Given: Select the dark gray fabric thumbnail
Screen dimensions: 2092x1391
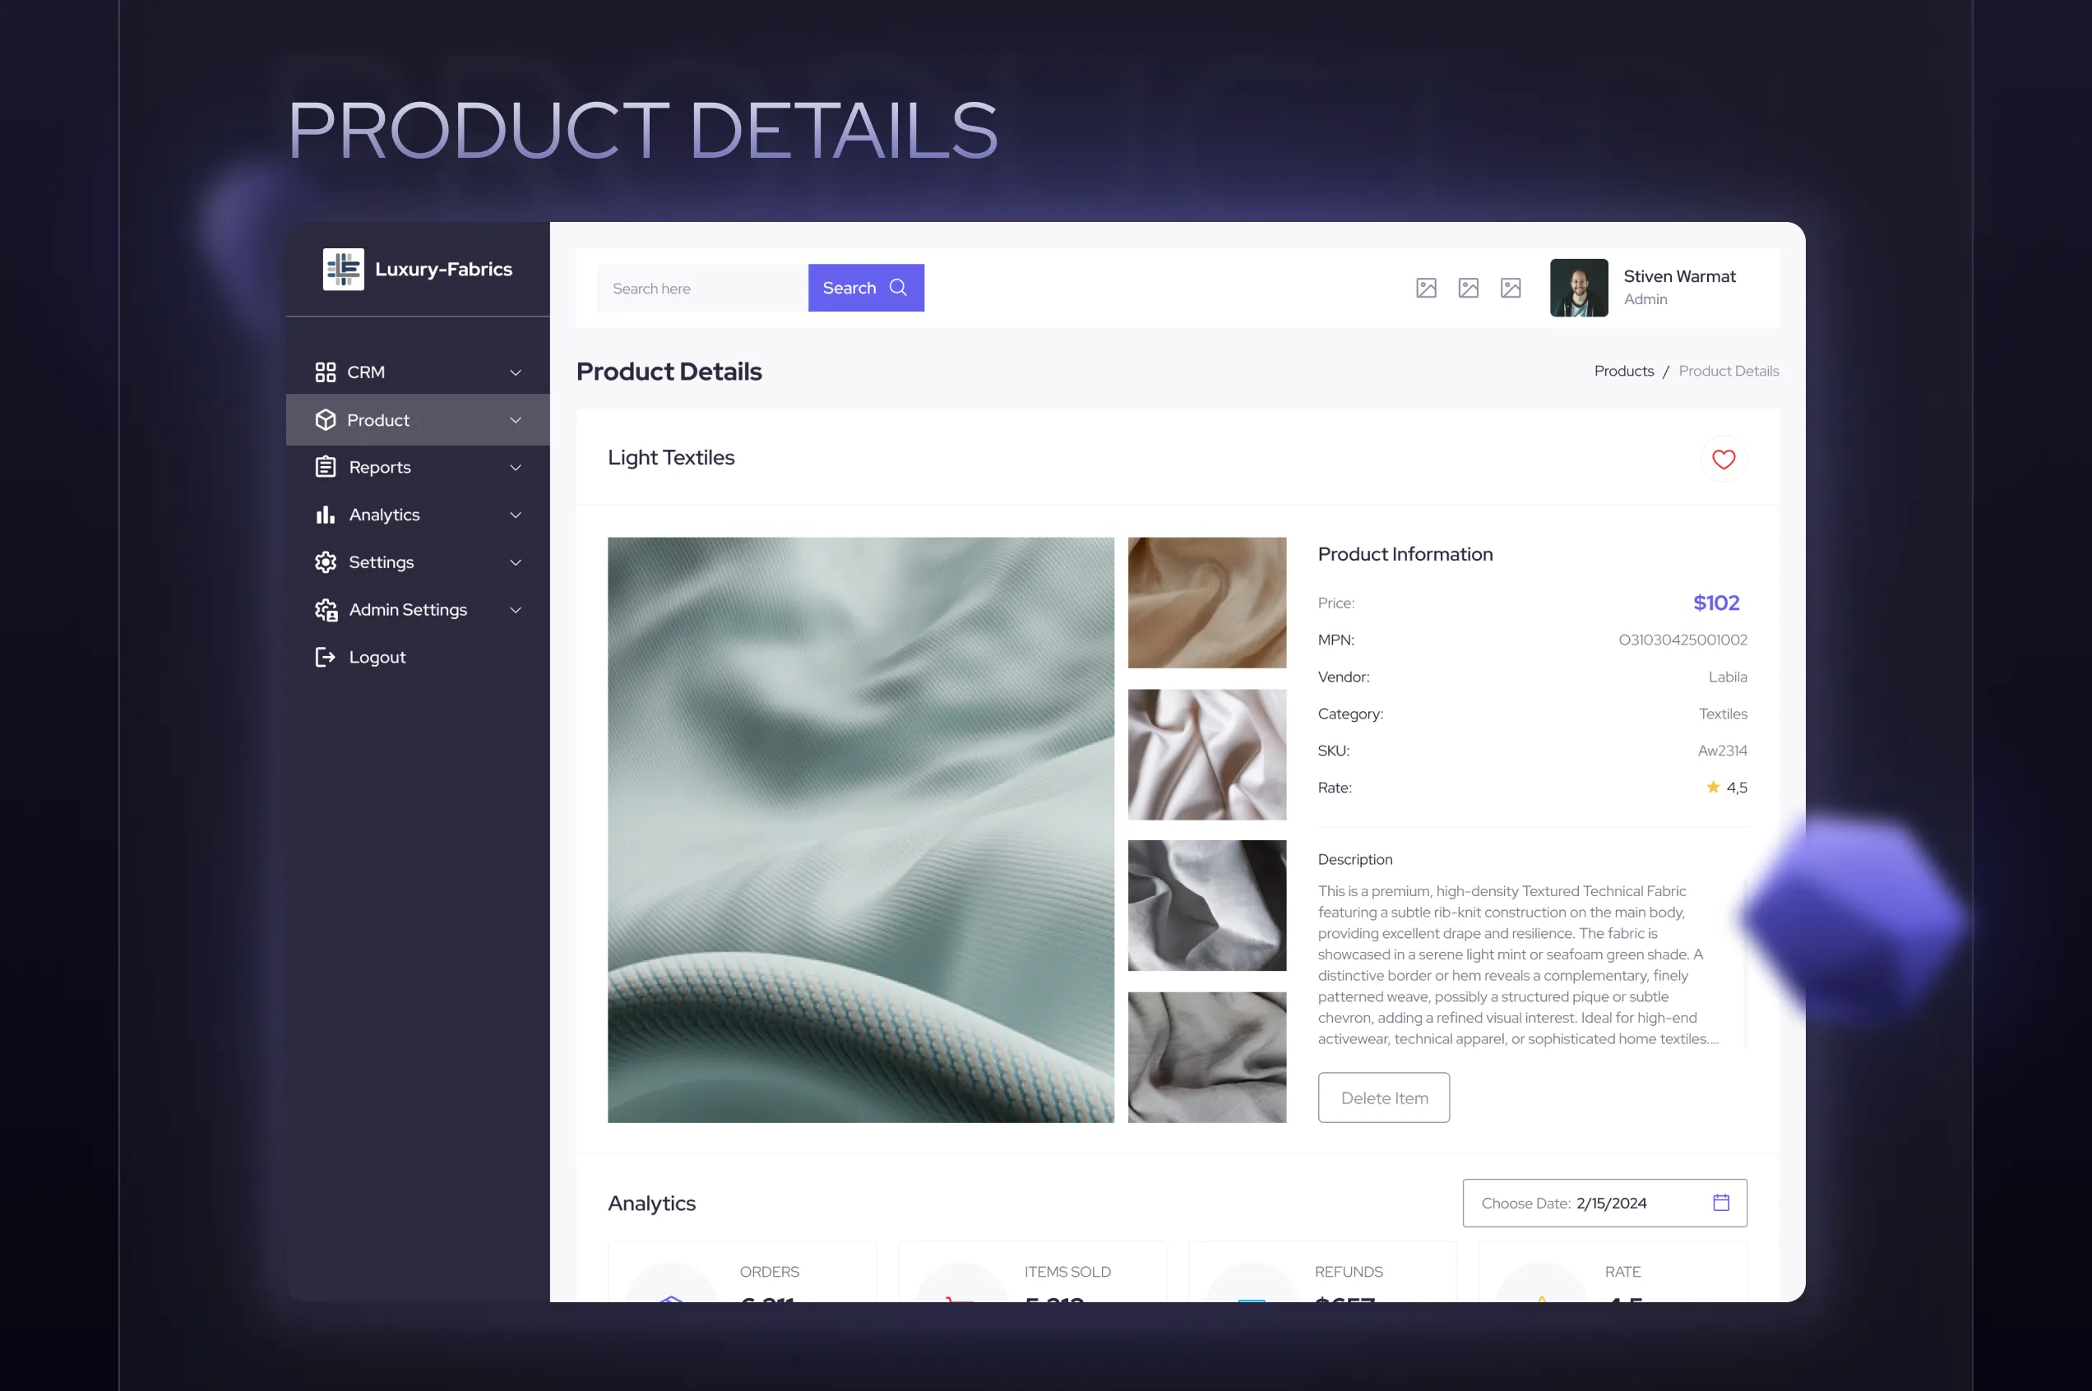Looking at the screenshot, I should tap(1206, 906).
